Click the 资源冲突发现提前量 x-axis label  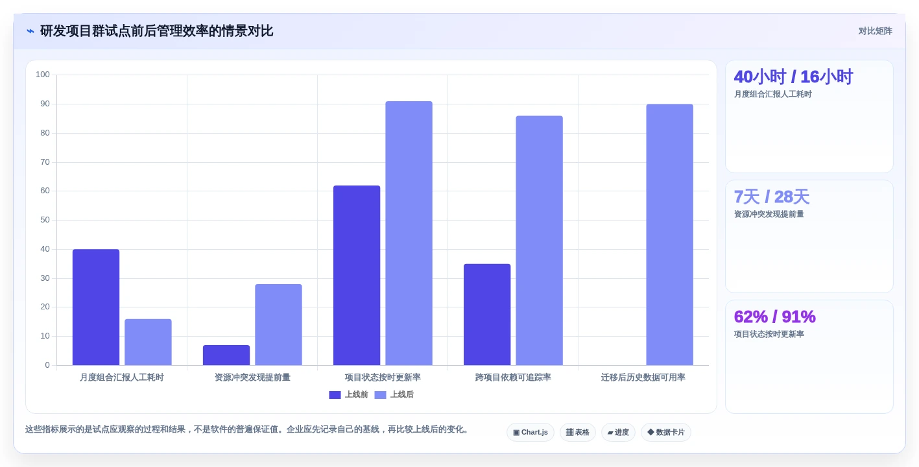tap(252, 377)
